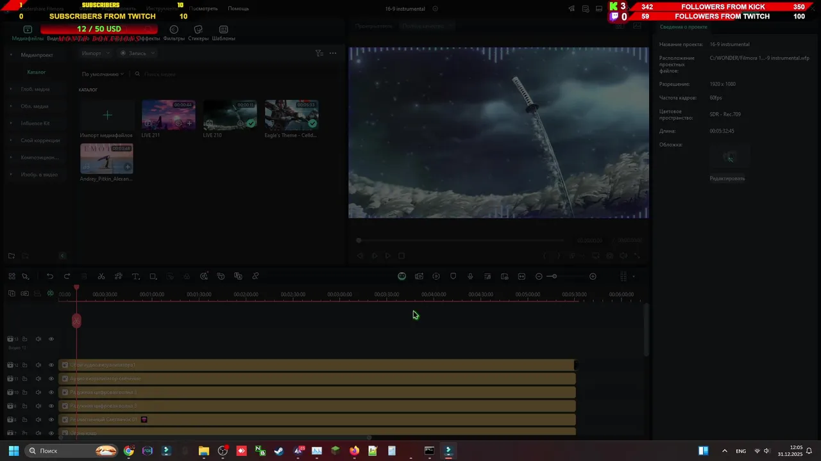
Task: Select the Text tool in timeline toolbar
Action: (136, 277)
